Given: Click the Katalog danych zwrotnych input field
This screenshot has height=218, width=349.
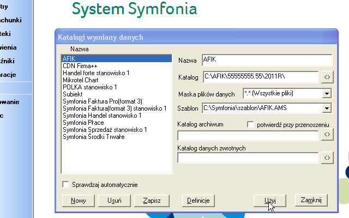Looking at the screenshot, I should (248, 158).
